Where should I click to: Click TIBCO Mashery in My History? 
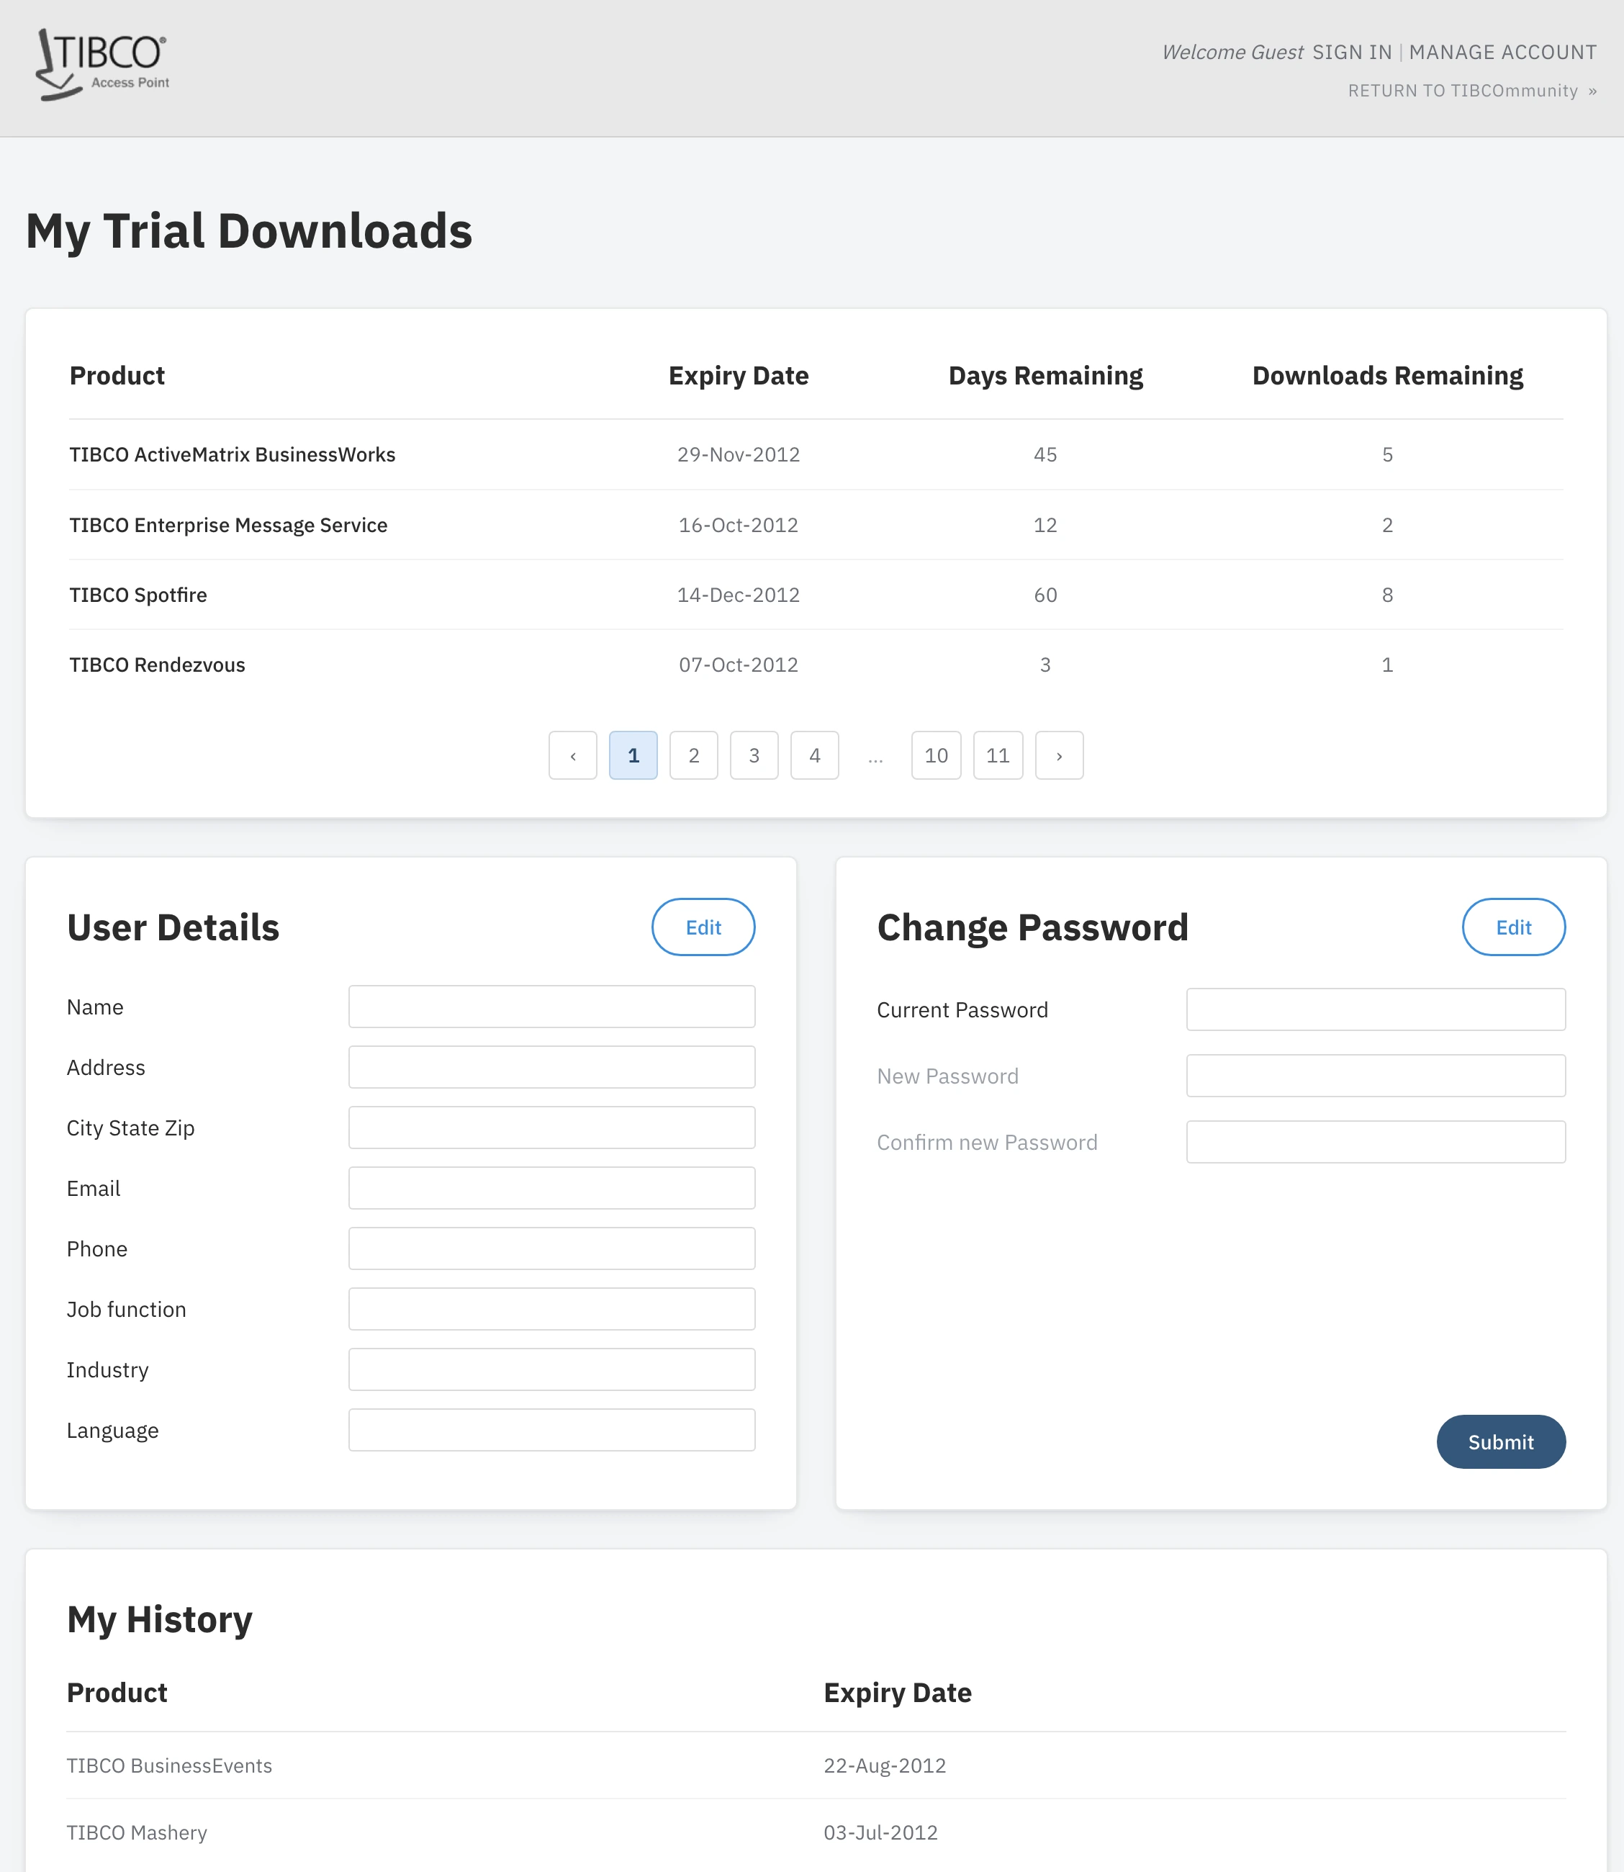137,1833
